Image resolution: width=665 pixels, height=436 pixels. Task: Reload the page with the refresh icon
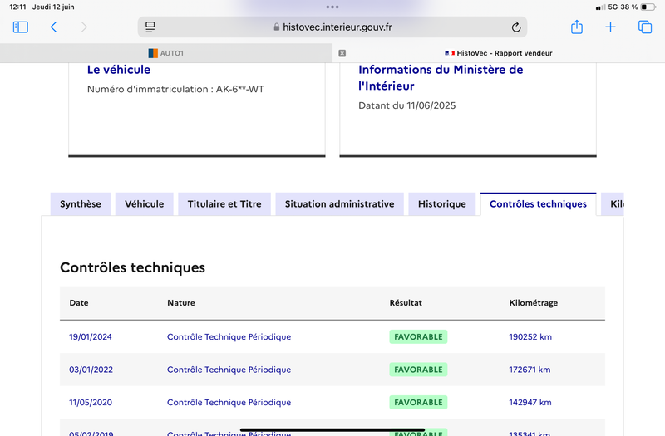coord(515,27)
